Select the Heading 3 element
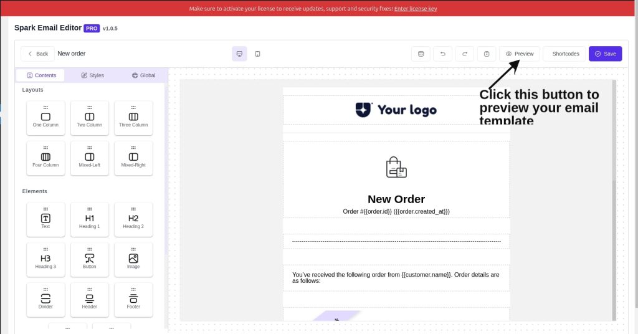 (x=45, y=260)
